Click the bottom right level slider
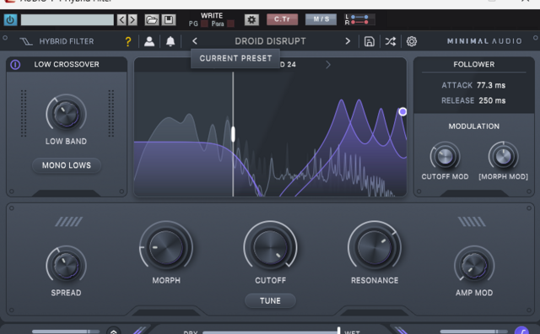The height and width of the screenshot is (334, 540). (x=474, y=331)
